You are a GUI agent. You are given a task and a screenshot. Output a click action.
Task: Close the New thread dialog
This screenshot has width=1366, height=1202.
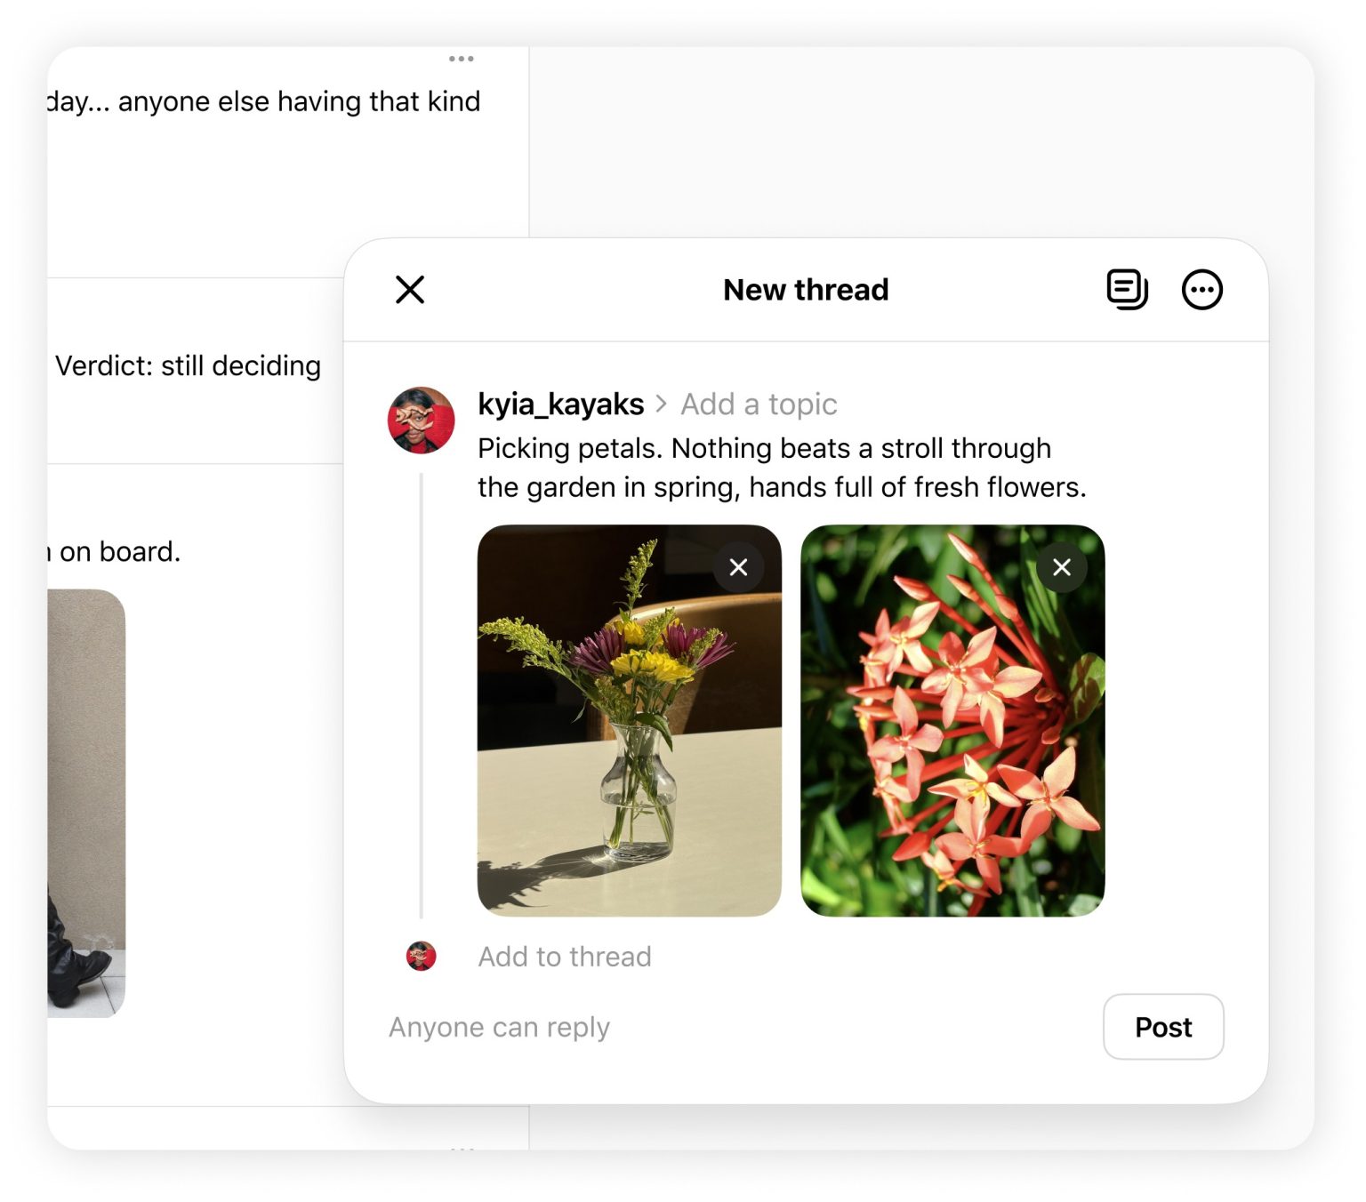pos(410,290)
